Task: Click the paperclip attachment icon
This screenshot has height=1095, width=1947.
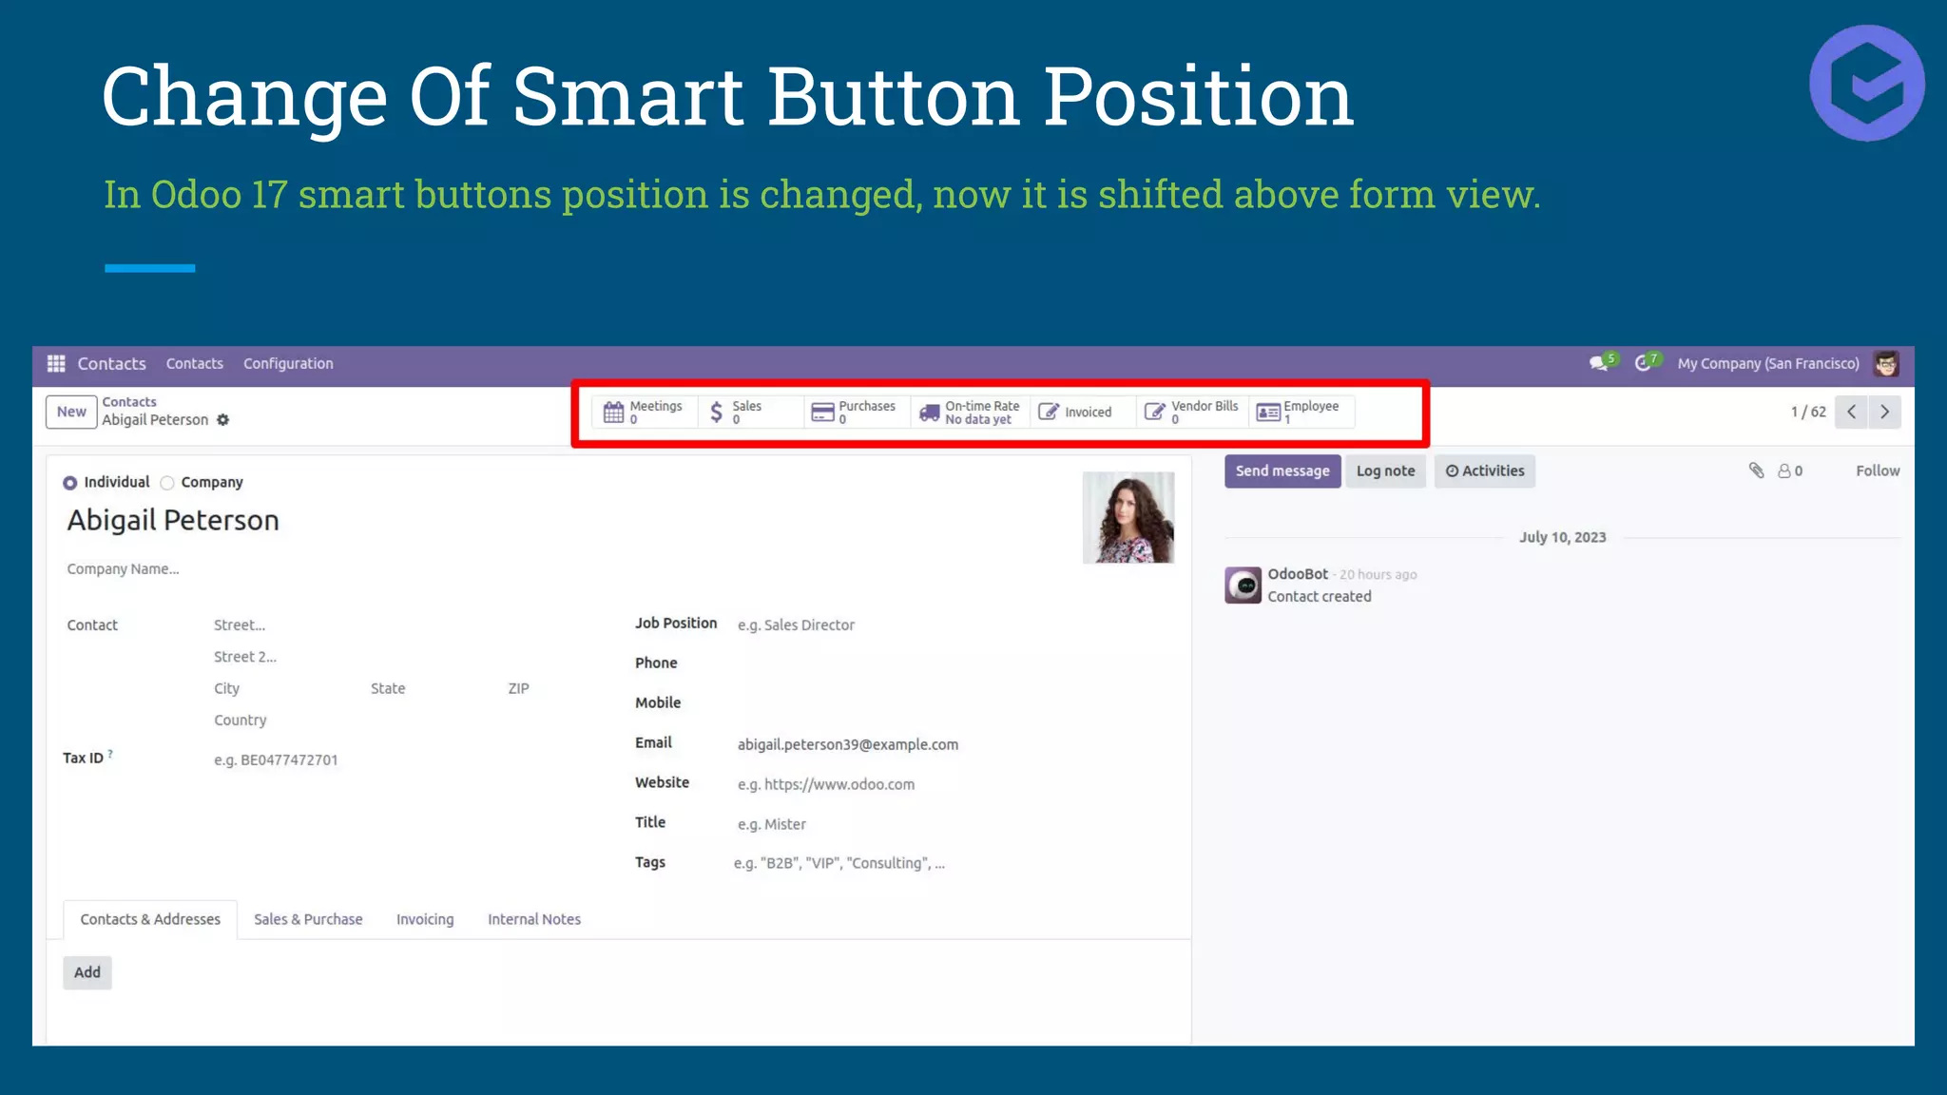Action: pos(1756,471)
